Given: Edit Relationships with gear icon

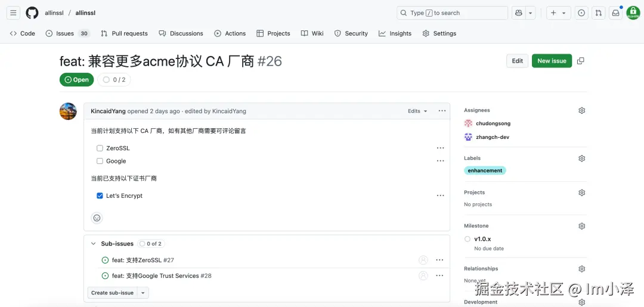Looking at the screenshot, I should coord(581,269).
